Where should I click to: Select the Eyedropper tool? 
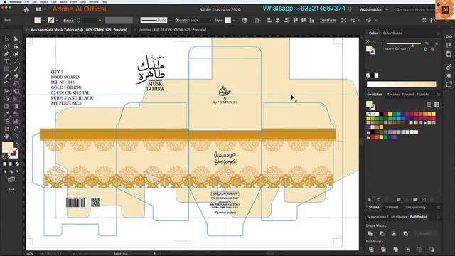click(6, 114)
